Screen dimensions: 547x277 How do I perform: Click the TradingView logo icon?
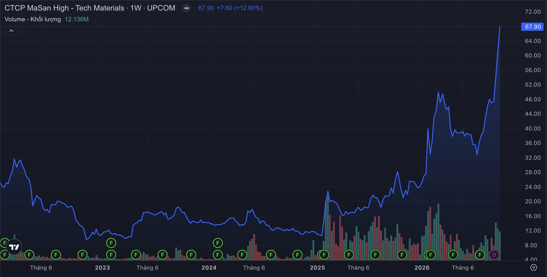[x=14, y=247]
